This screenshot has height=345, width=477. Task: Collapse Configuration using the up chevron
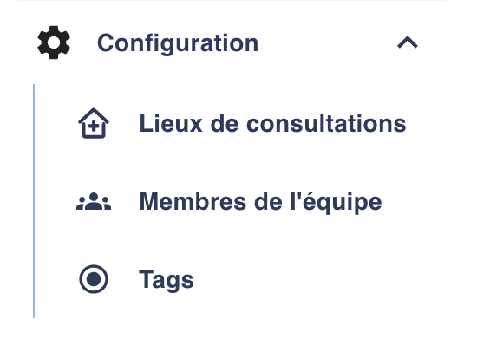point(408,42)
